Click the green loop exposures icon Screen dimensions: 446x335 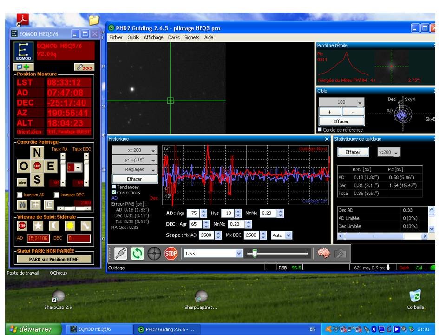(x=138, y=253)
